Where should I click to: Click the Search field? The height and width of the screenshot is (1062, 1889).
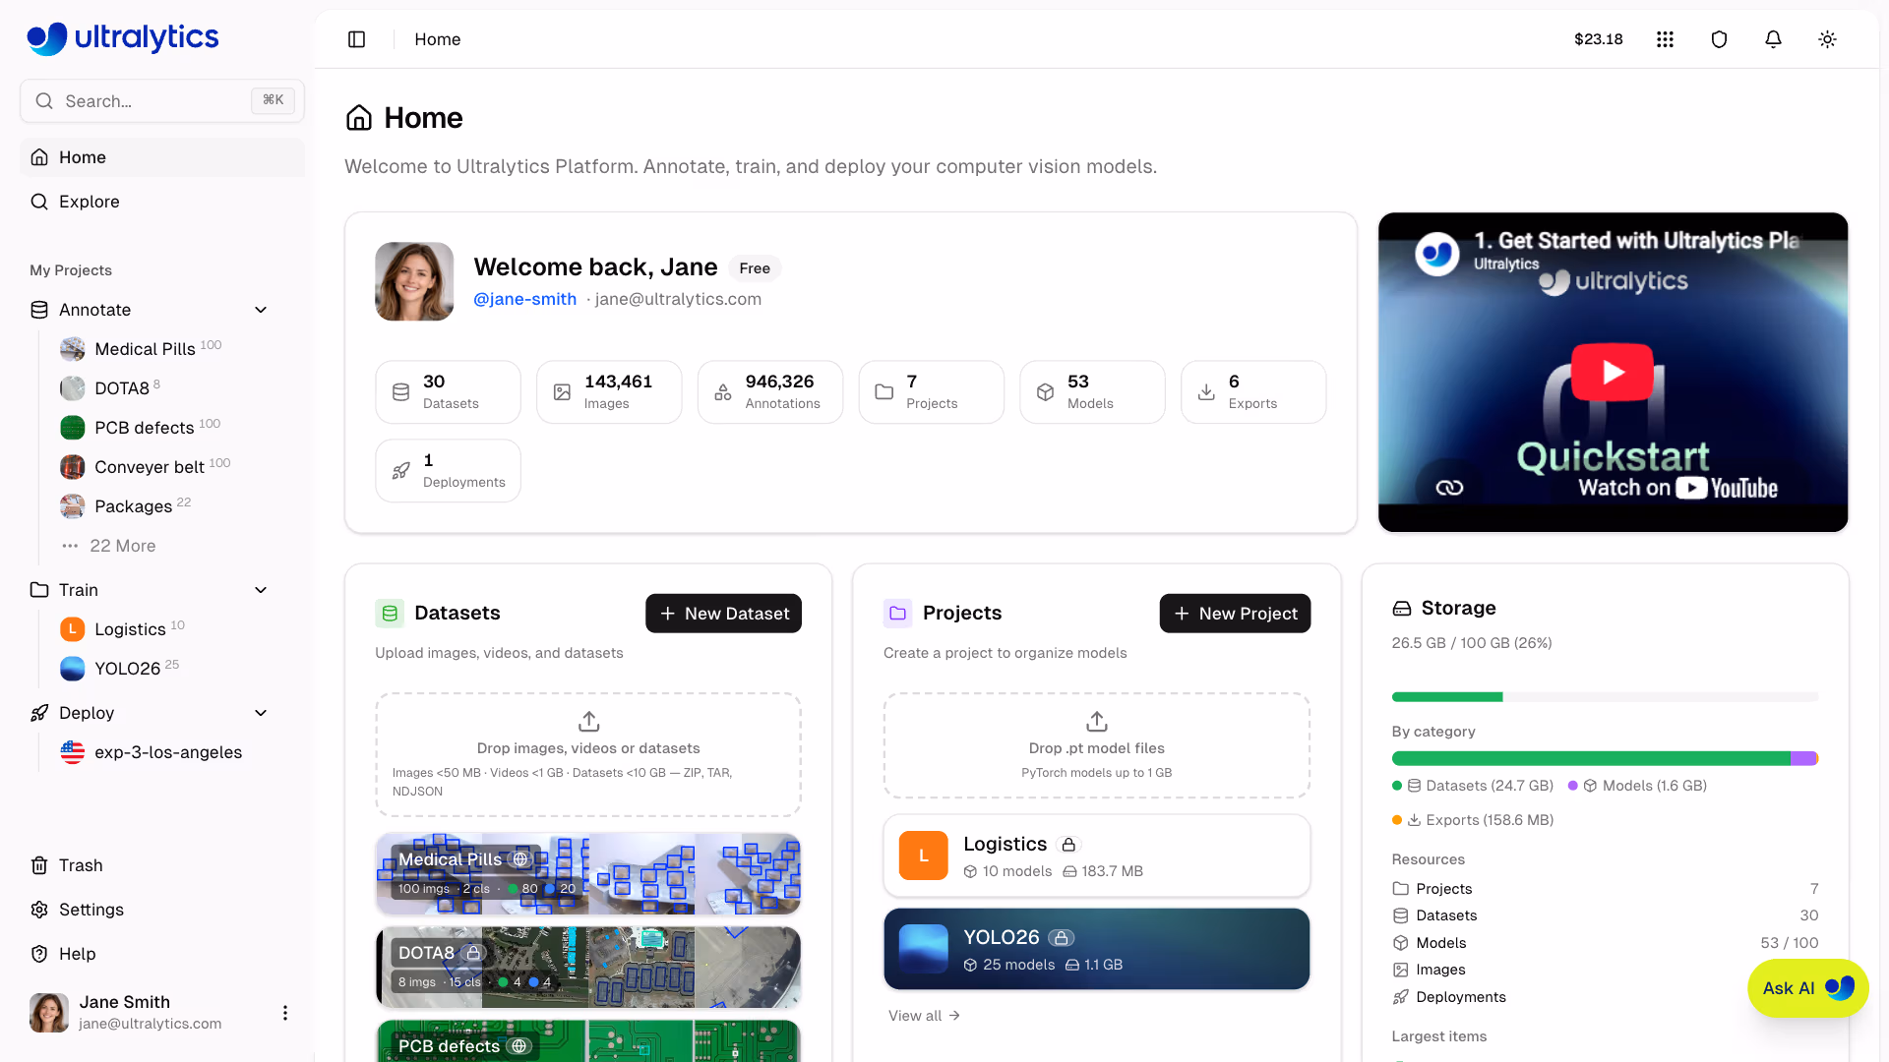[162, 100]
